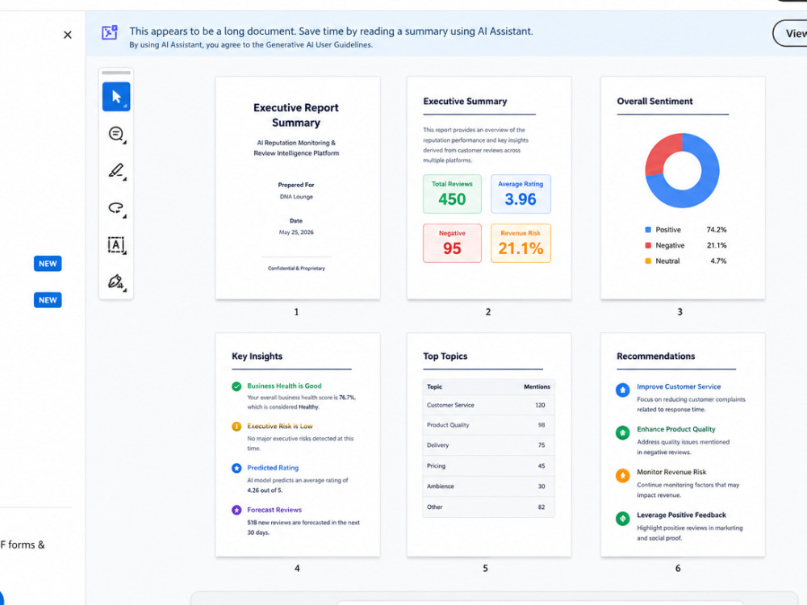Open page 4 Key Insights thumbnail
Image resolution: width=807 pixels, height=605 pixels.
[x=298, y=444]
